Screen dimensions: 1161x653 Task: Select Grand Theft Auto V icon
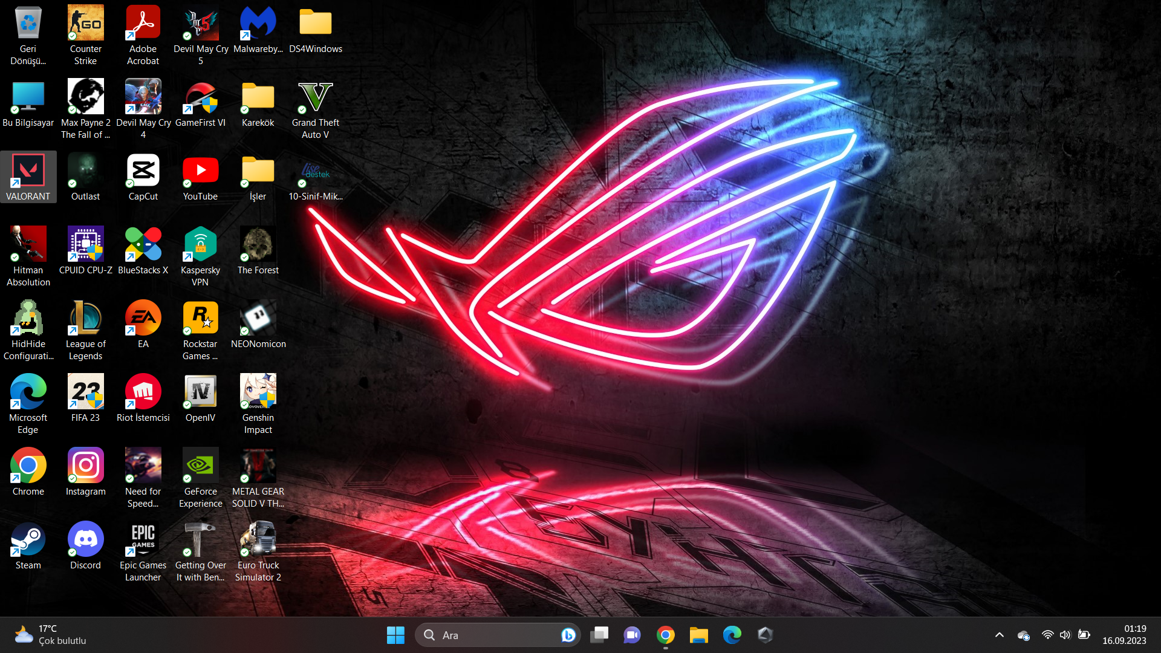click(315, 109)
